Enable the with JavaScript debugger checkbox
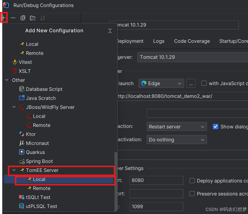The width and height of the screenshot is (248, 214). [204, 83]
